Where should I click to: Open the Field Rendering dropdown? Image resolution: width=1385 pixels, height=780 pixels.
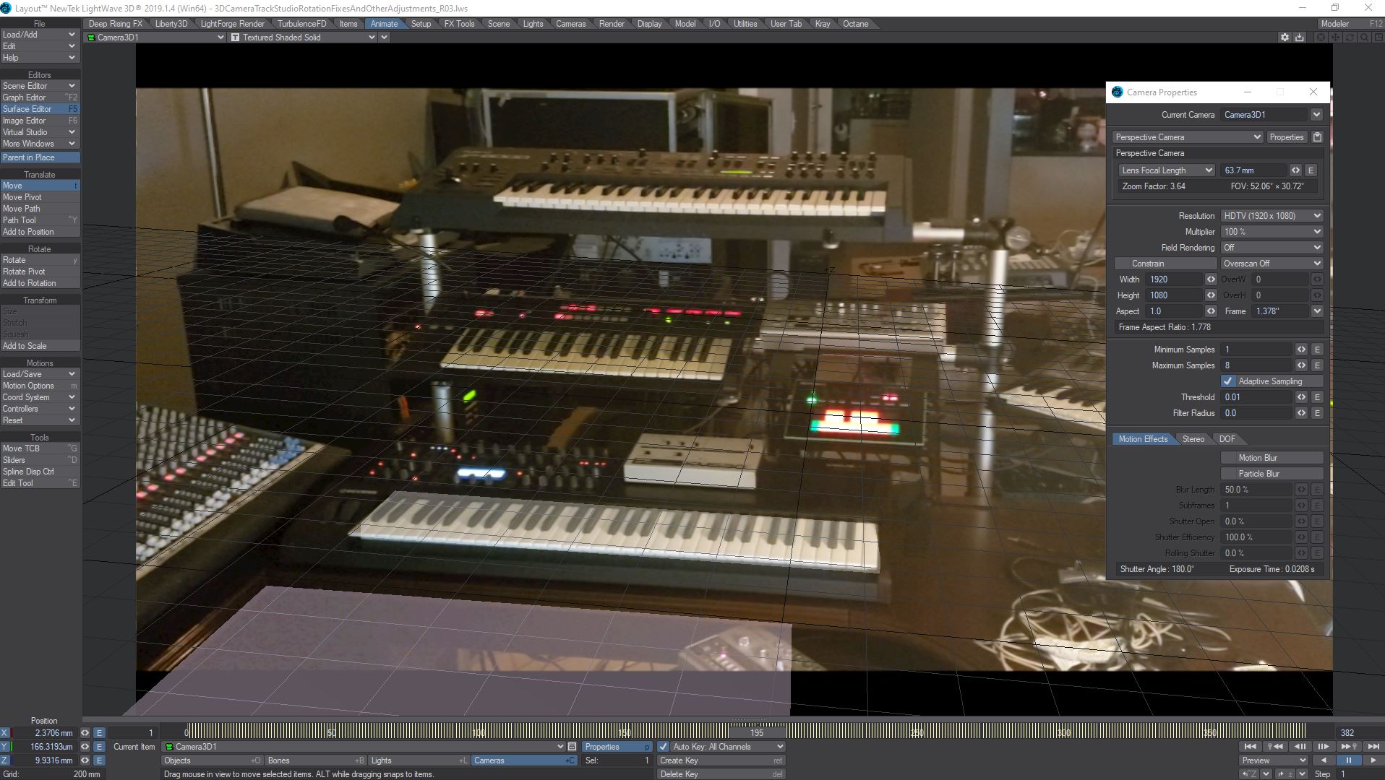tap(1272, 248)
